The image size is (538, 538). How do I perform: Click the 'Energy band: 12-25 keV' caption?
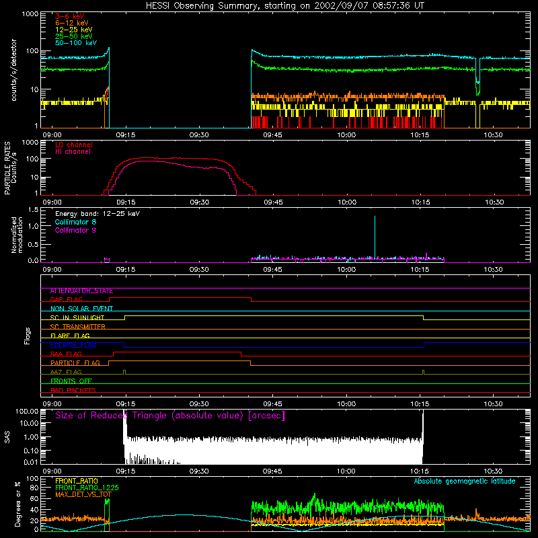(x=98, y=214)
